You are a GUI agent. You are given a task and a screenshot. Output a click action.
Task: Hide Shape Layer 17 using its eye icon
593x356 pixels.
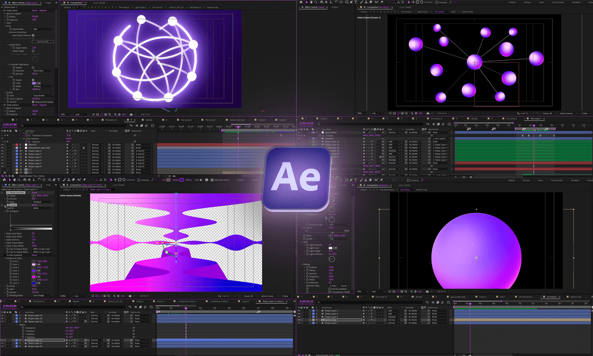coord(3,340)
